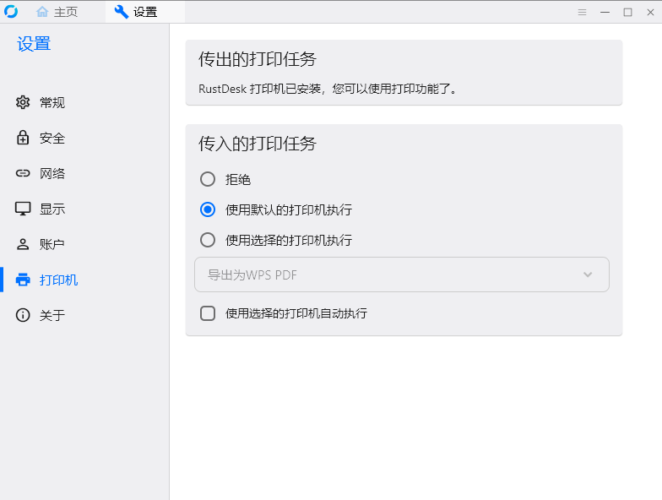Minimize the RustDesk window
The height and width of the screenshot is (500, 662).
coord(605,12)
